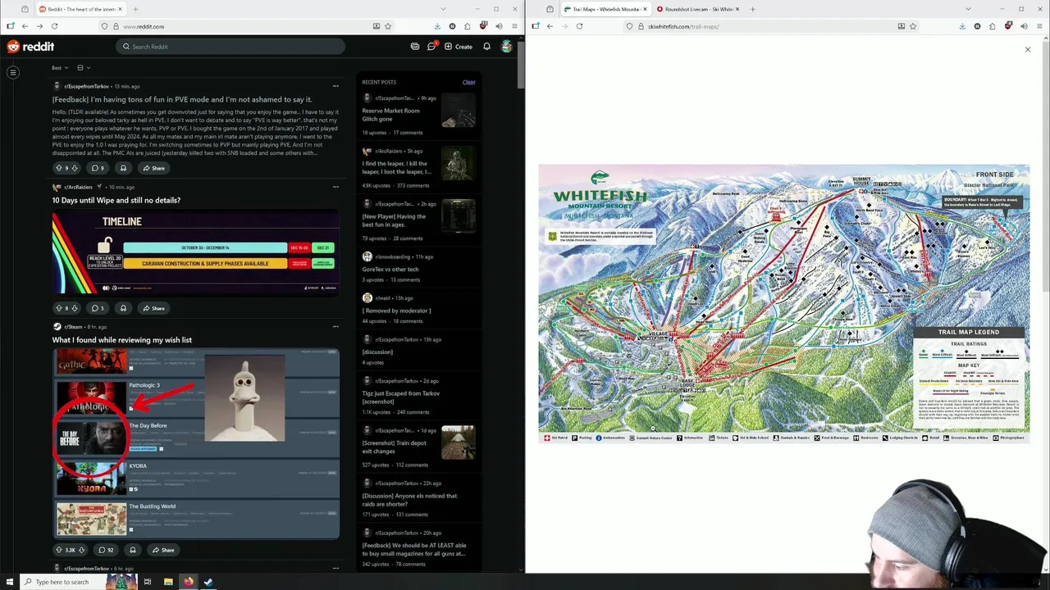
Task: Switch to Roundshot Livecam tab
Action: point(699,9)
